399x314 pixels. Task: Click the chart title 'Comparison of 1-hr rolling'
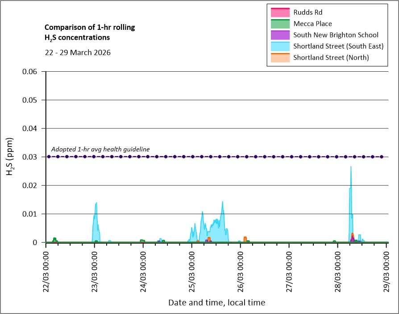(90, 28)
